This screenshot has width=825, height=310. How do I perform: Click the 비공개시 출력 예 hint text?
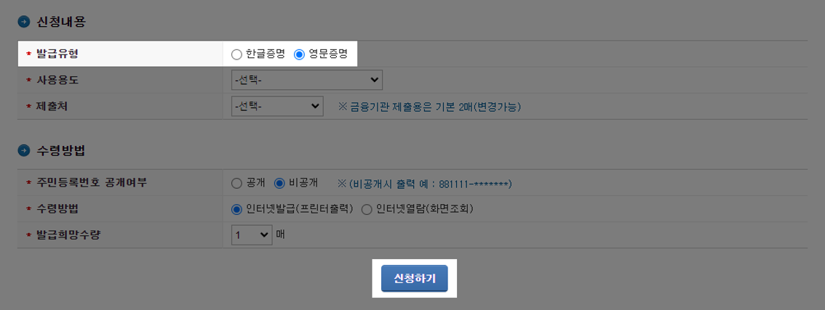[x=425, y=184]
